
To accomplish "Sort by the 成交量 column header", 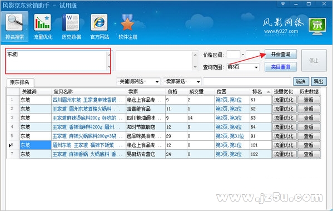I will [201, 92].
